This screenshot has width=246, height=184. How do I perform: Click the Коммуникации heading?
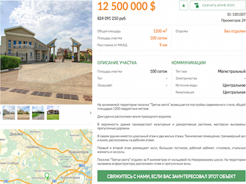pos(188,63)
